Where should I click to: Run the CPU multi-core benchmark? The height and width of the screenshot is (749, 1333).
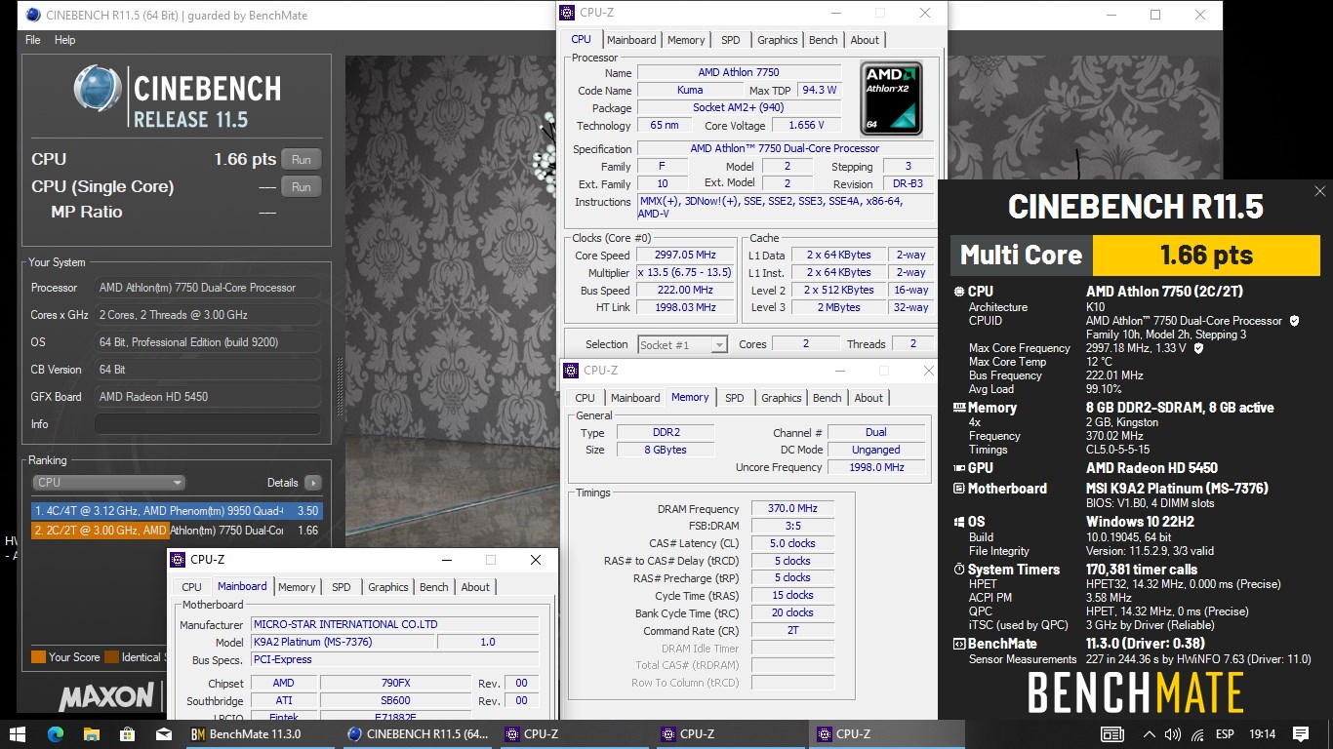tap(302, 160)
